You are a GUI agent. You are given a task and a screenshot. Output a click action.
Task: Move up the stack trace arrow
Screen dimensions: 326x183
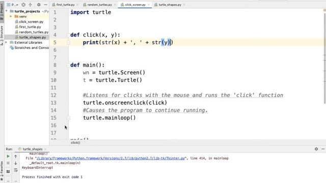coord(16,157)
